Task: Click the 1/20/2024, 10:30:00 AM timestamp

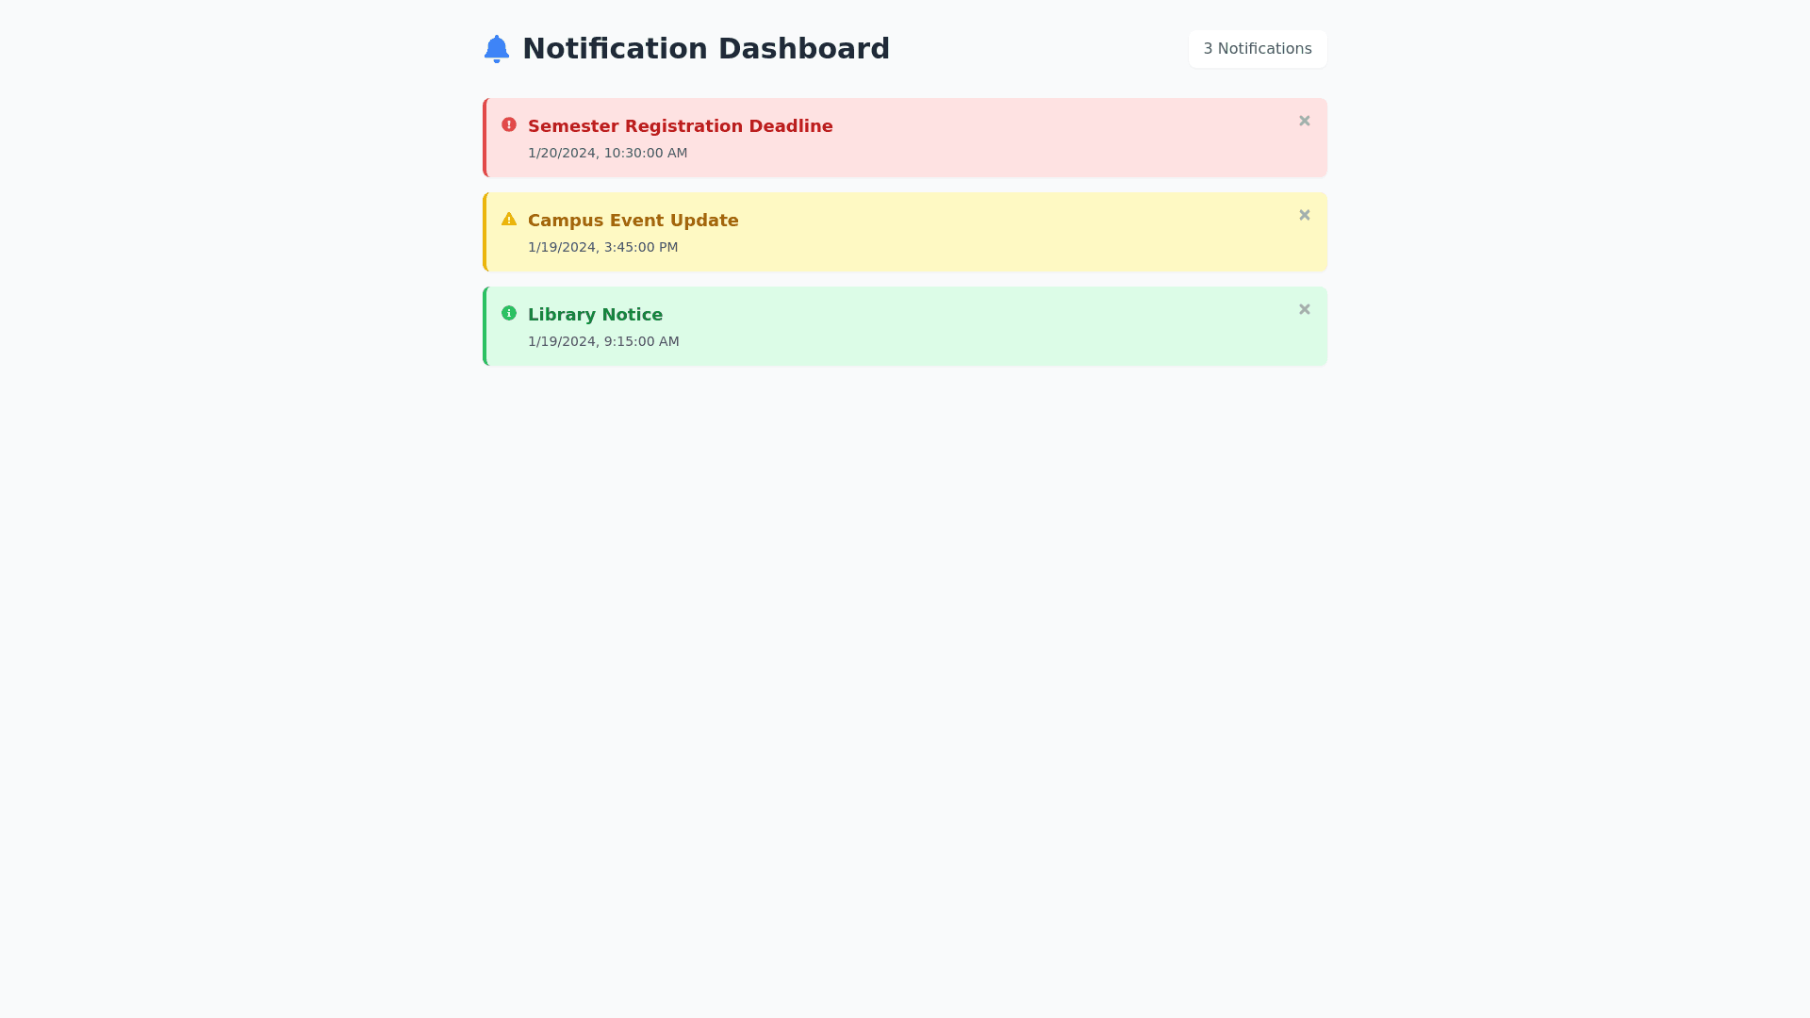Action: pyautogui.click(x=607, y=153)
